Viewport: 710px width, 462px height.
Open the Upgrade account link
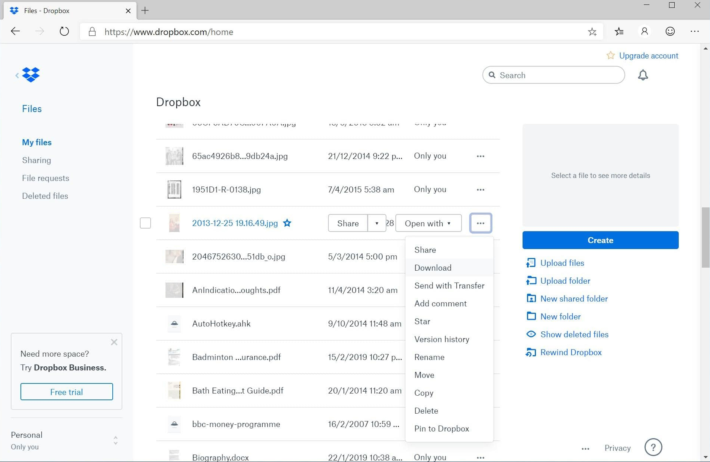coord(648,55)
